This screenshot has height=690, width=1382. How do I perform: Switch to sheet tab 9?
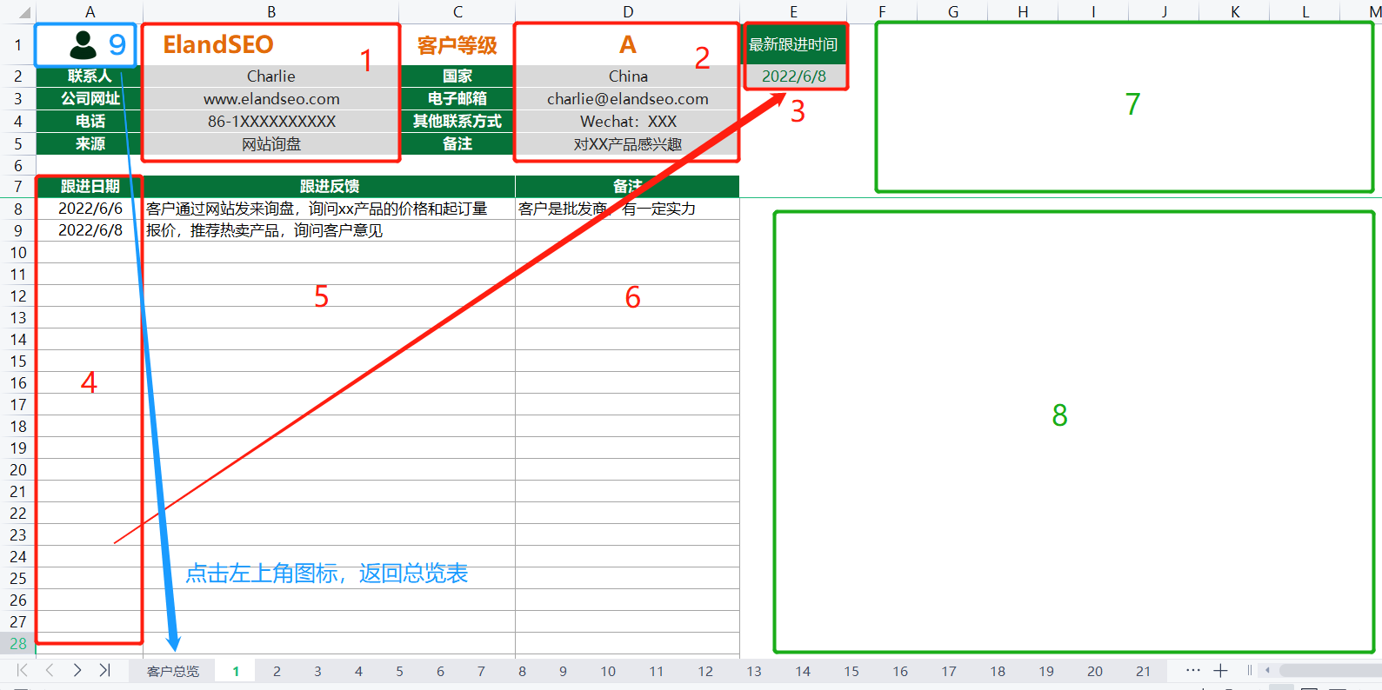tap(563, 671)
